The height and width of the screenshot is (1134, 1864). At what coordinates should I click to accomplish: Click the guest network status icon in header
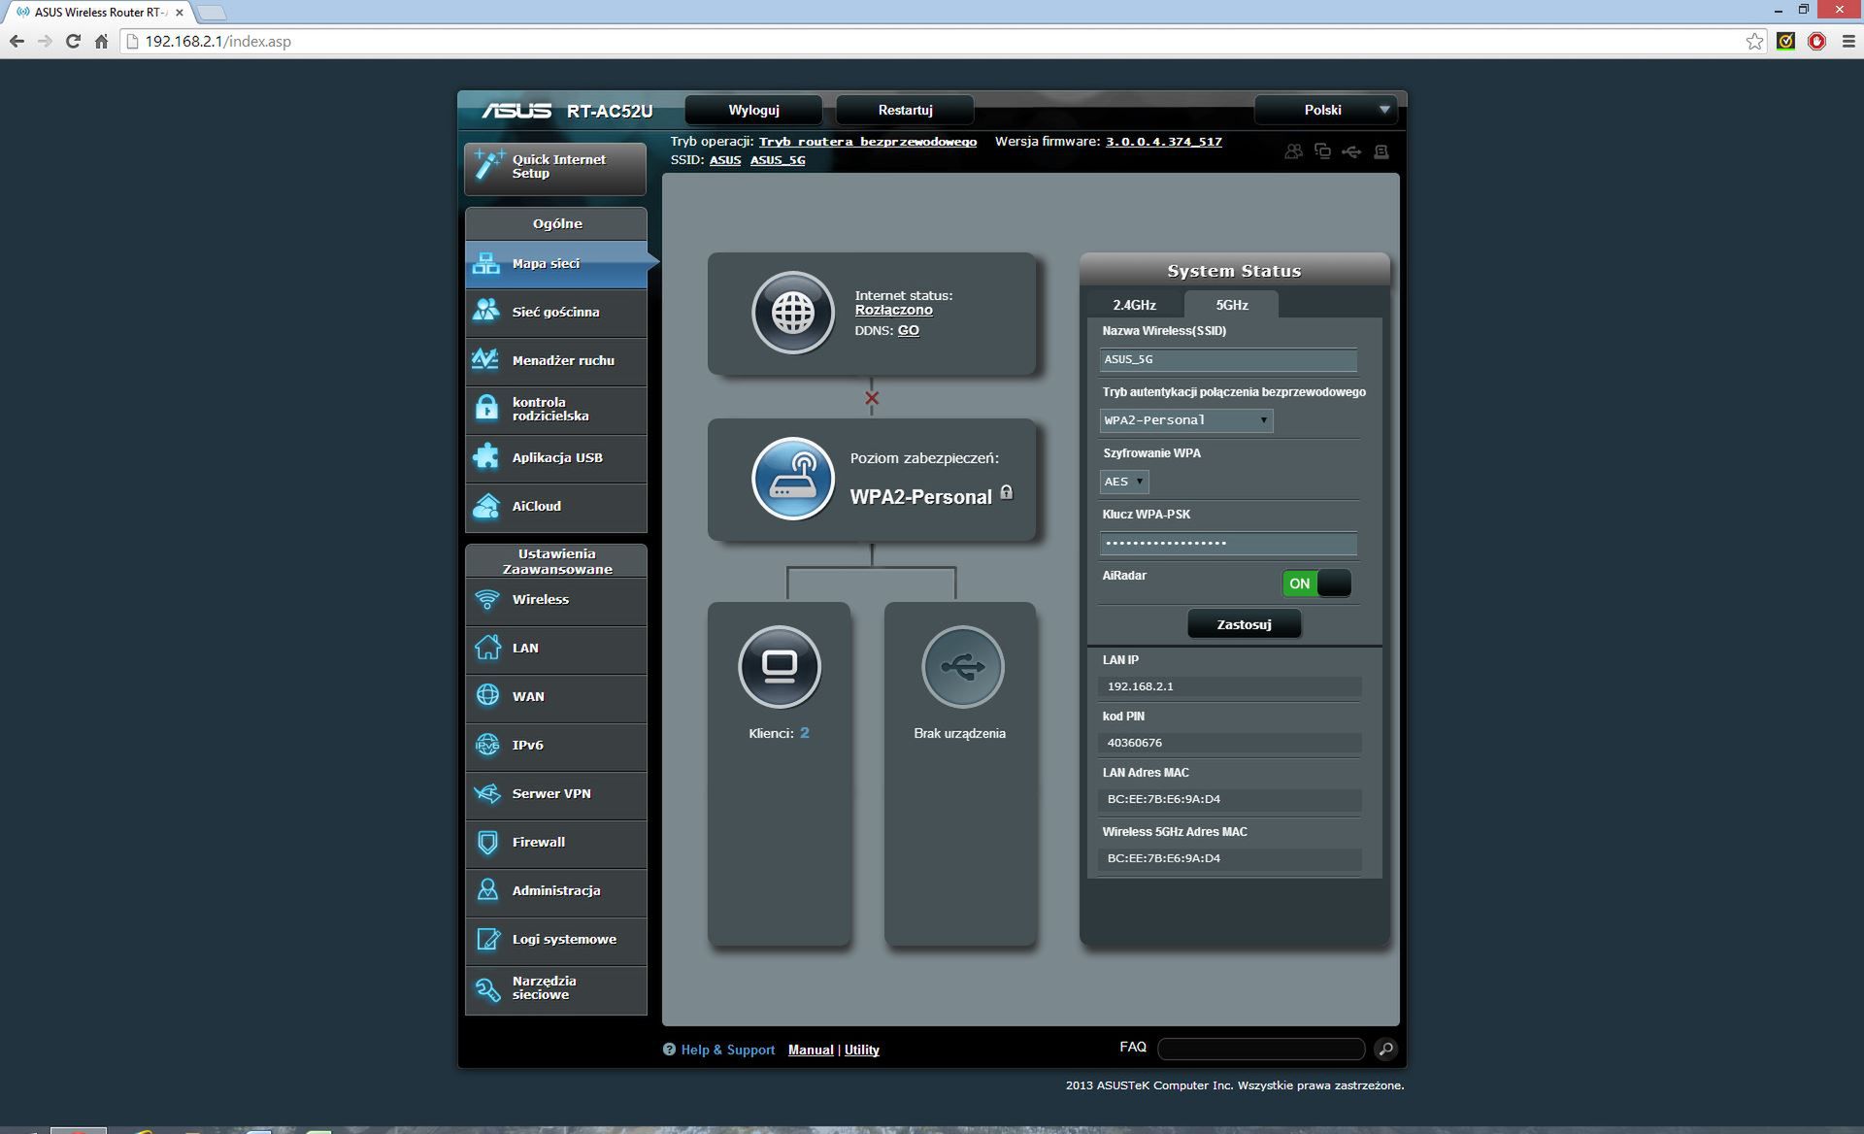(x=1293, y=151)
